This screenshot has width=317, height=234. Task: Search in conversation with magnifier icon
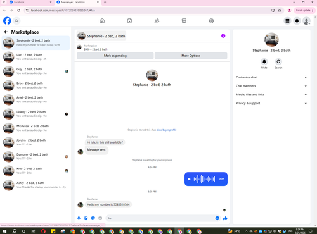click(x=278, y=61)
